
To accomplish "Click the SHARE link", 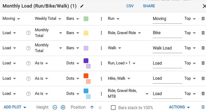I will 149,6.
